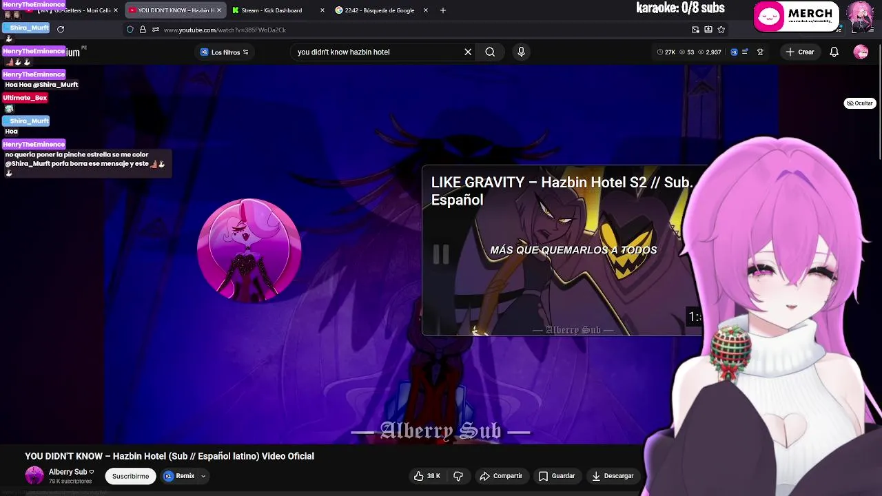Open site permissions icon beside the padlock
Viewport: 882px width, 496px height.
pyautogui.click(x=156, y=30)
